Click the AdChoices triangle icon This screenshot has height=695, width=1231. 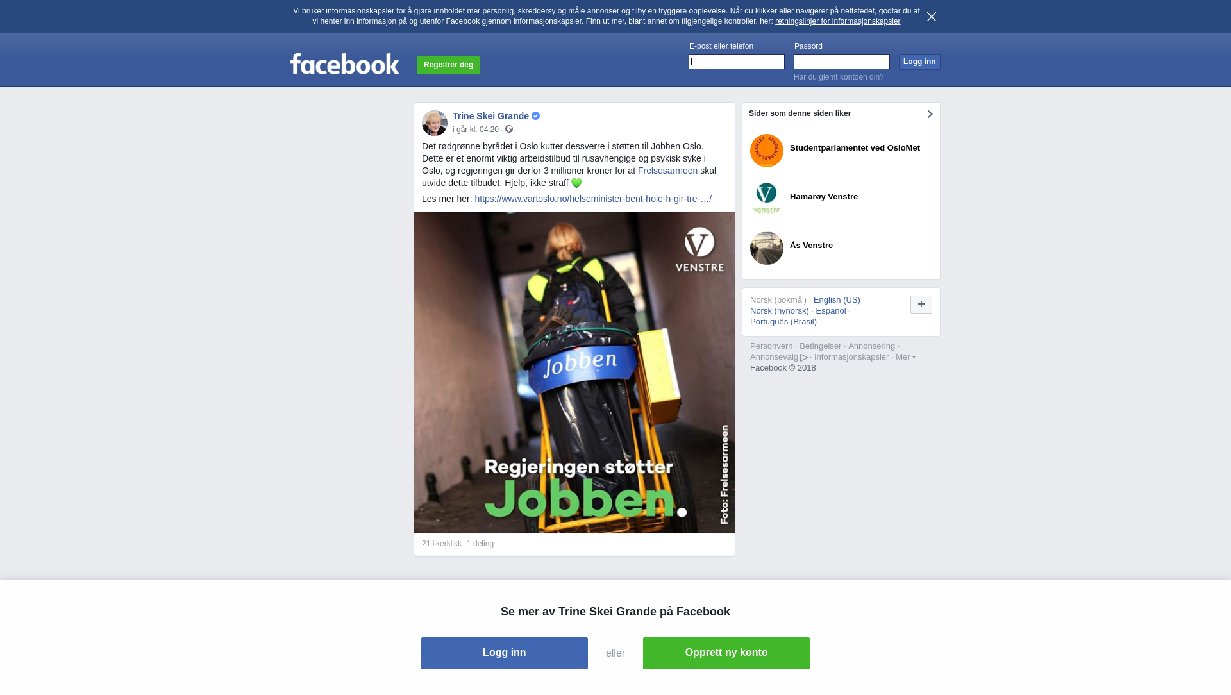804,358
